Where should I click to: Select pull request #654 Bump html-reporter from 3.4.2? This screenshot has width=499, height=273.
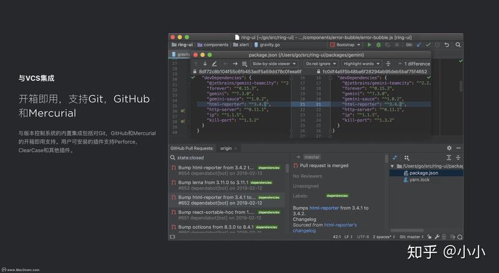tap(227, 170)
